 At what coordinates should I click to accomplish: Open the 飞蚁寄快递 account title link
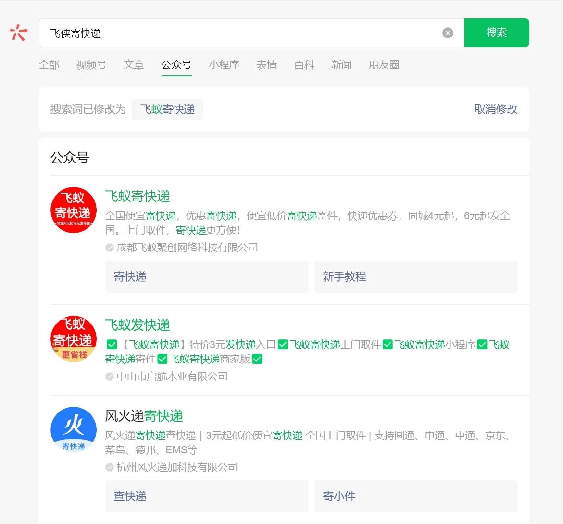pos(138,196)
